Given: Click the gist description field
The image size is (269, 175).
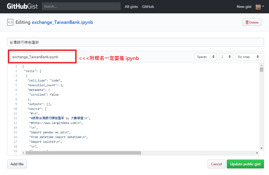Looking at the screenshot, I should (x=135, y=42).
